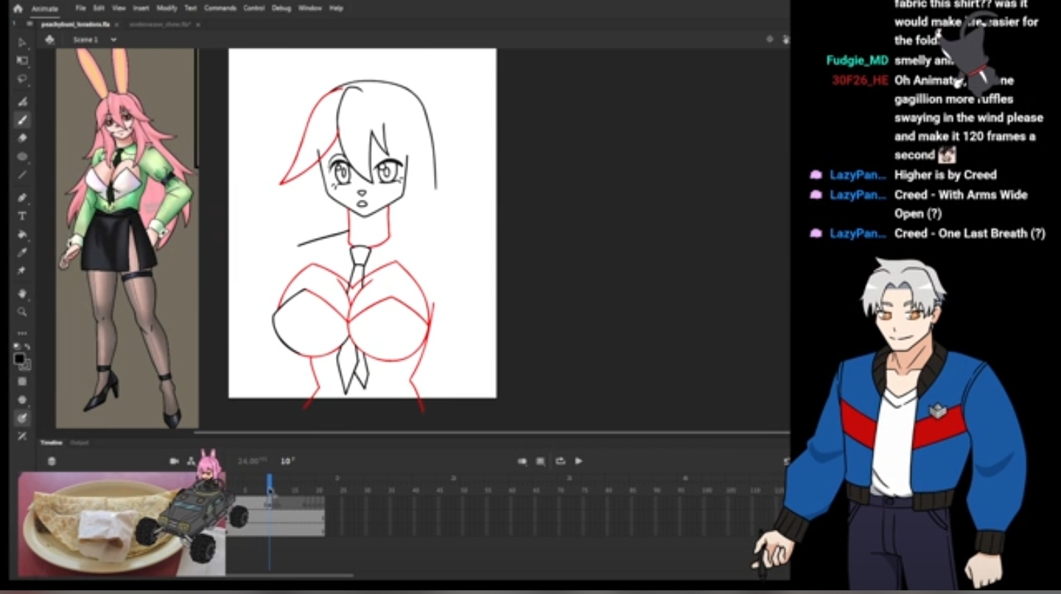Select the Paint Bucket tool
1061x594 pixels.
22,234
